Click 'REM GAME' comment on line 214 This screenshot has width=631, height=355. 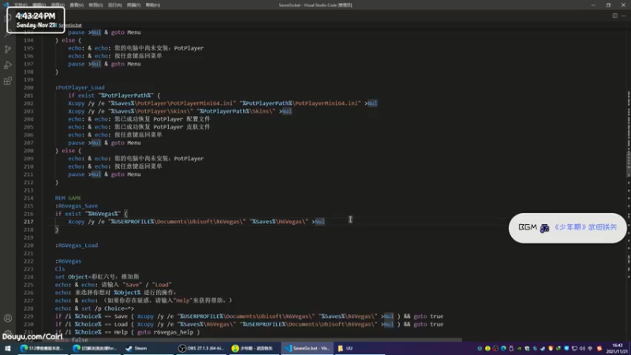pos(68,198)
